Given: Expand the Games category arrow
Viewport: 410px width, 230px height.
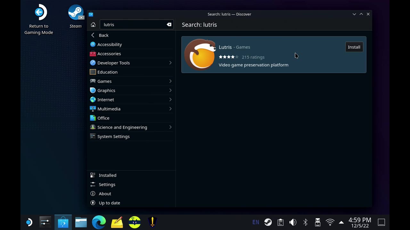Looking at the screenshot, I should (170, 81).
